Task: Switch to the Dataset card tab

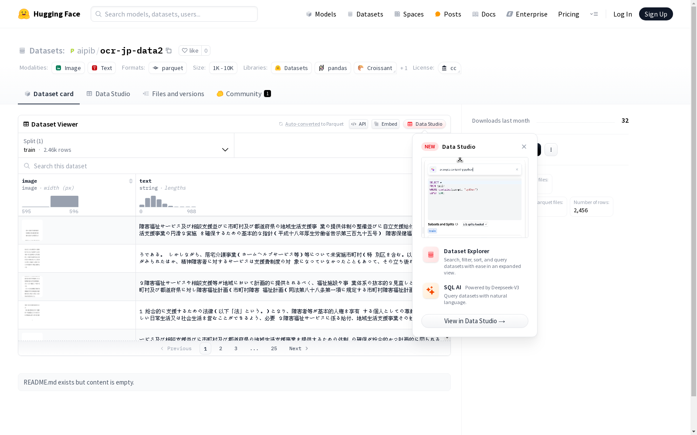Action: (49, 94)
